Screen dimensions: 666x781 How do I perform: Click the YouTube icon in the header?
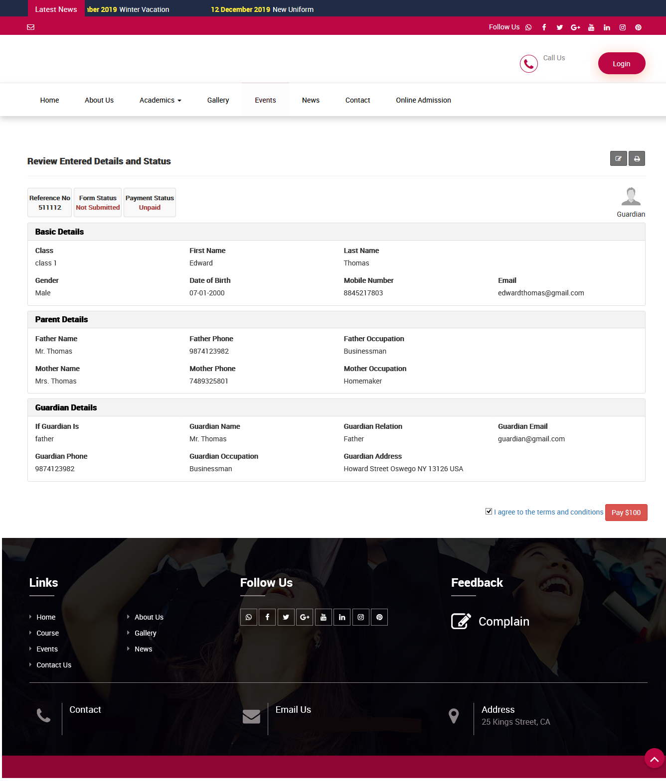click(x=591, y=27)
